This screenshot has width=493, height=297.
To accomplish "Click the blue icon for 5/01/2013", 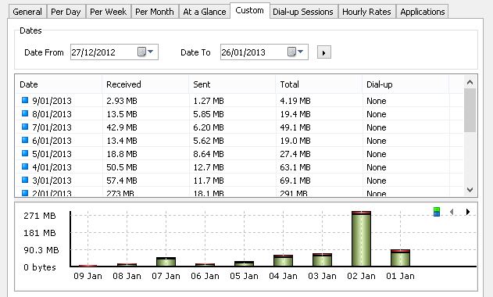I will [25, 153].
